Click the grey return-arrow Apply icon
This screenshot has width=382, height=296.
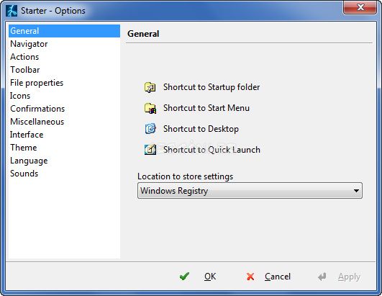pos(322,277)
